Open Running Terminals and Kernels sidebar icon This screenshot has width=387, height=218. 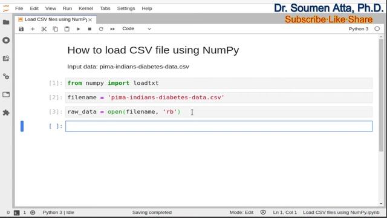coord(6,41)
